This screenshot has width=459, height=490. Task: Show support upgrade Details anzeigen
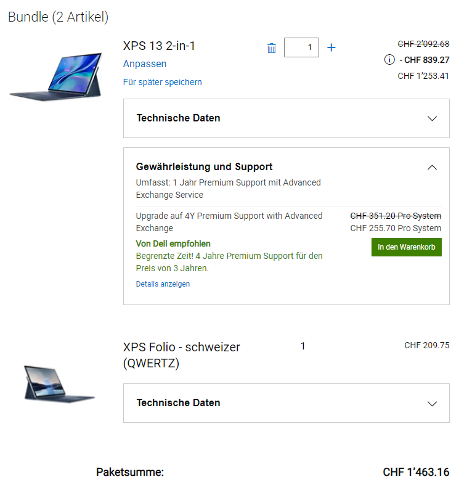tap(163, 284)
